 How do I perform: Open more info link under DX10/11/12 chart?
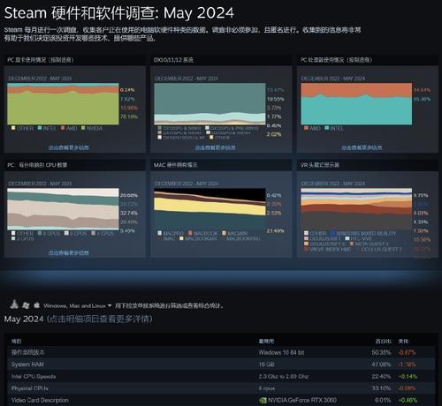click(x=215, y=147)
